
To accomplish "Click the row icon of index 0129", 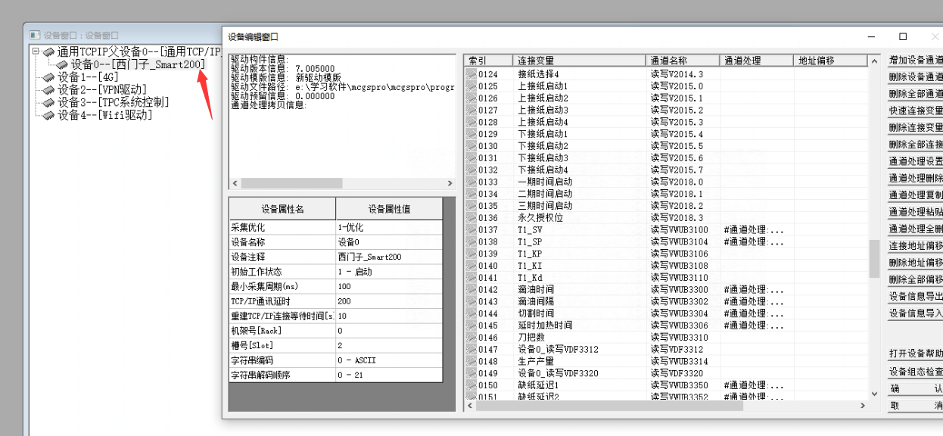I will pos(471,134).
